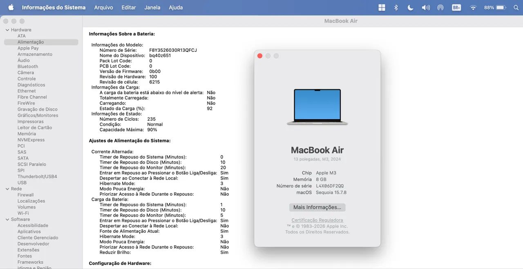Select PCI in the sidebar
The height and width of the screenshot is (269, 523).
pyautogui.click(x=21, y=146)
